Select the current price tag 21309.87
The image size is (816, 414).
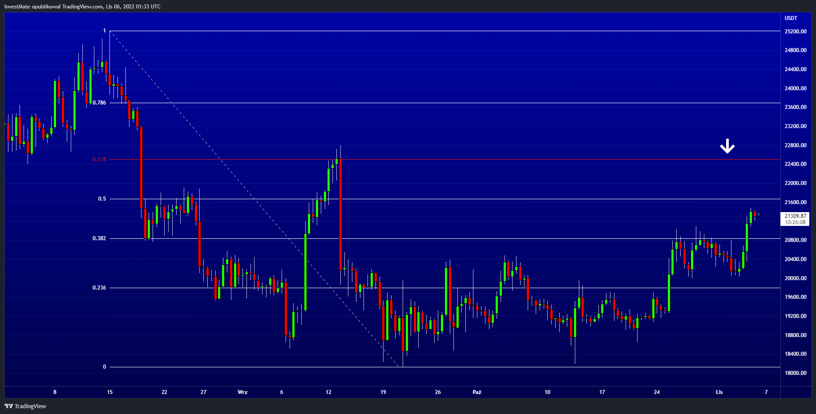[x=796, y=216]
